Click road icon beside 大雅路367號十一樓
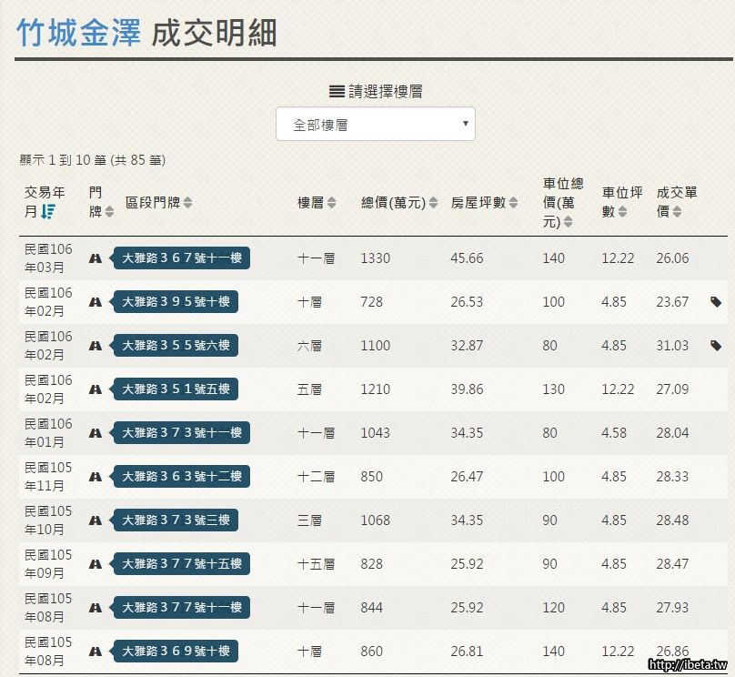The image size is (735, 677). [95, 258]
